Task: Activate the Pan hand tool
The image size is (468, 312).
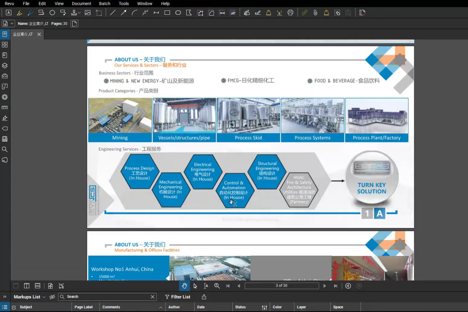Action: pos(184,286)
